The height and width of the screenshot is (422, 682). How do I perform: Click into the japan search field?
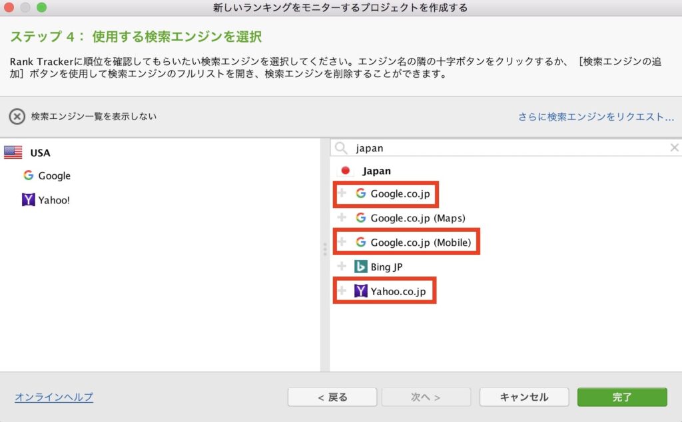click(505, 148)
